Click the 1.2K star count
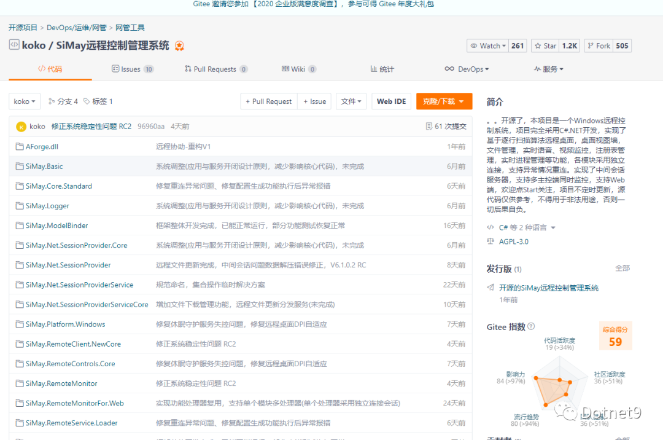The image size is (663, 440). pyautogui.click(x=570, y=45)
